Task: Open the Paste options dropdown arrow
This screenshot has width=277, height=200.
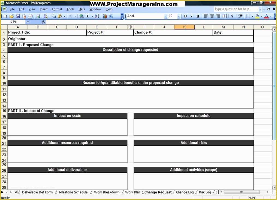Action: point(65,16)
